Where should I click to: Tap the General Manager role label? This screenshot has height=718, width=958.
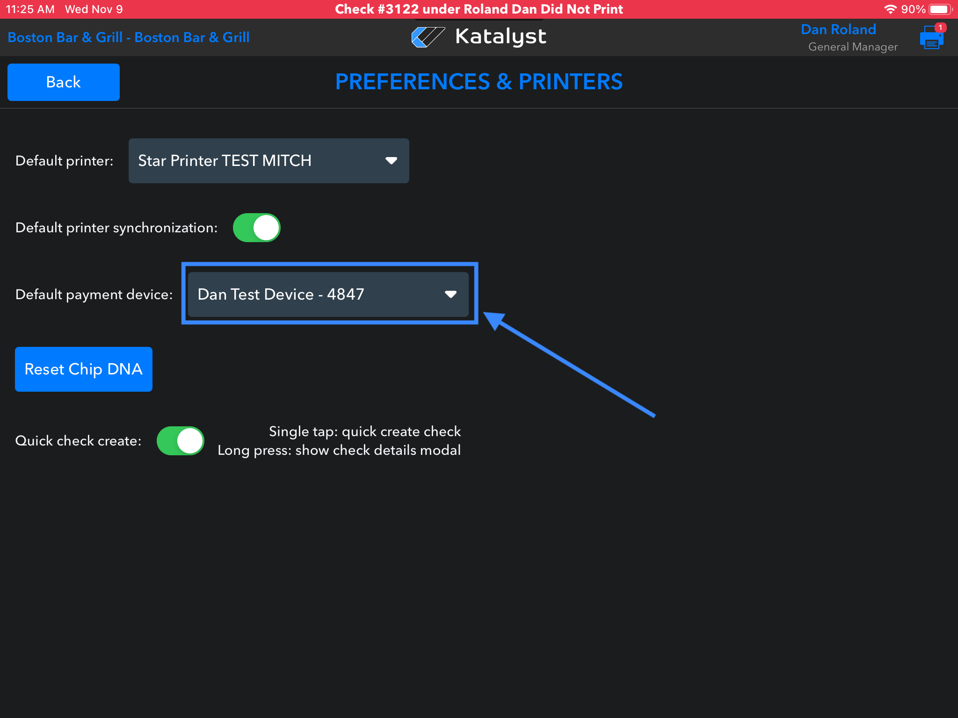point(853,47)
